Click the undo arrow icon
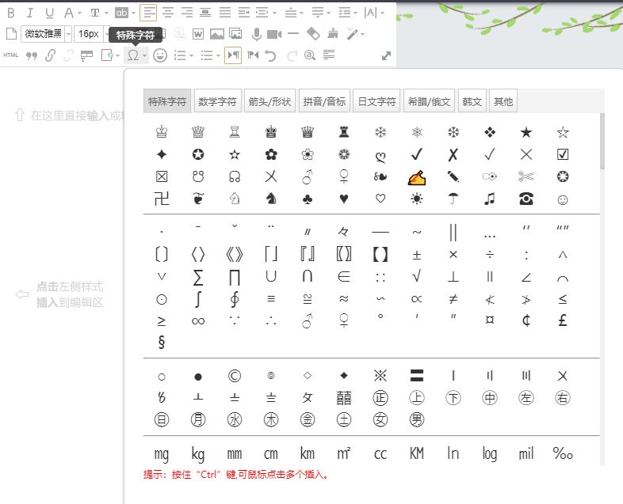Image resolution: width=623 pixels, height=504 pixels. pyautogui.click(x=271, y=55)
